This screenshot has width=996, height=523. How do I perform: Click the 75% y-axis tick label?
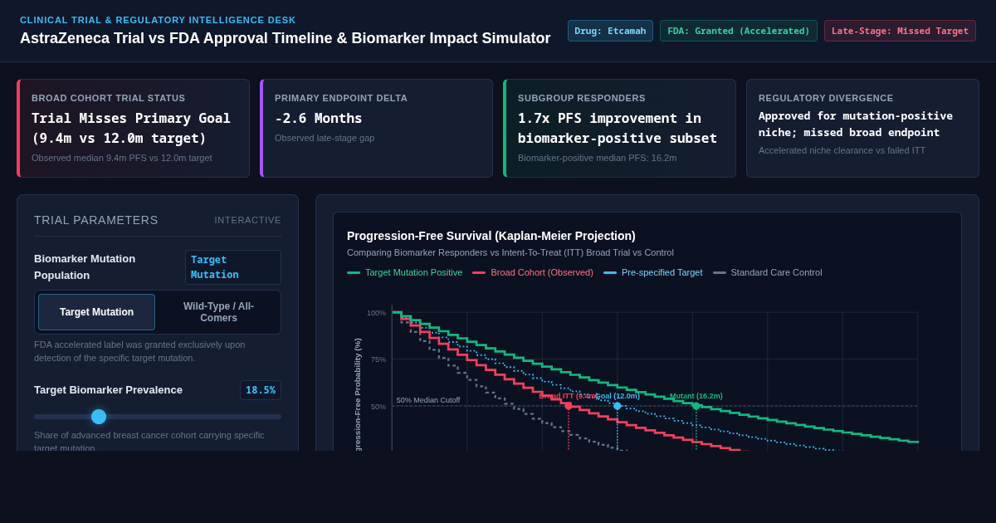coord(378,359)
